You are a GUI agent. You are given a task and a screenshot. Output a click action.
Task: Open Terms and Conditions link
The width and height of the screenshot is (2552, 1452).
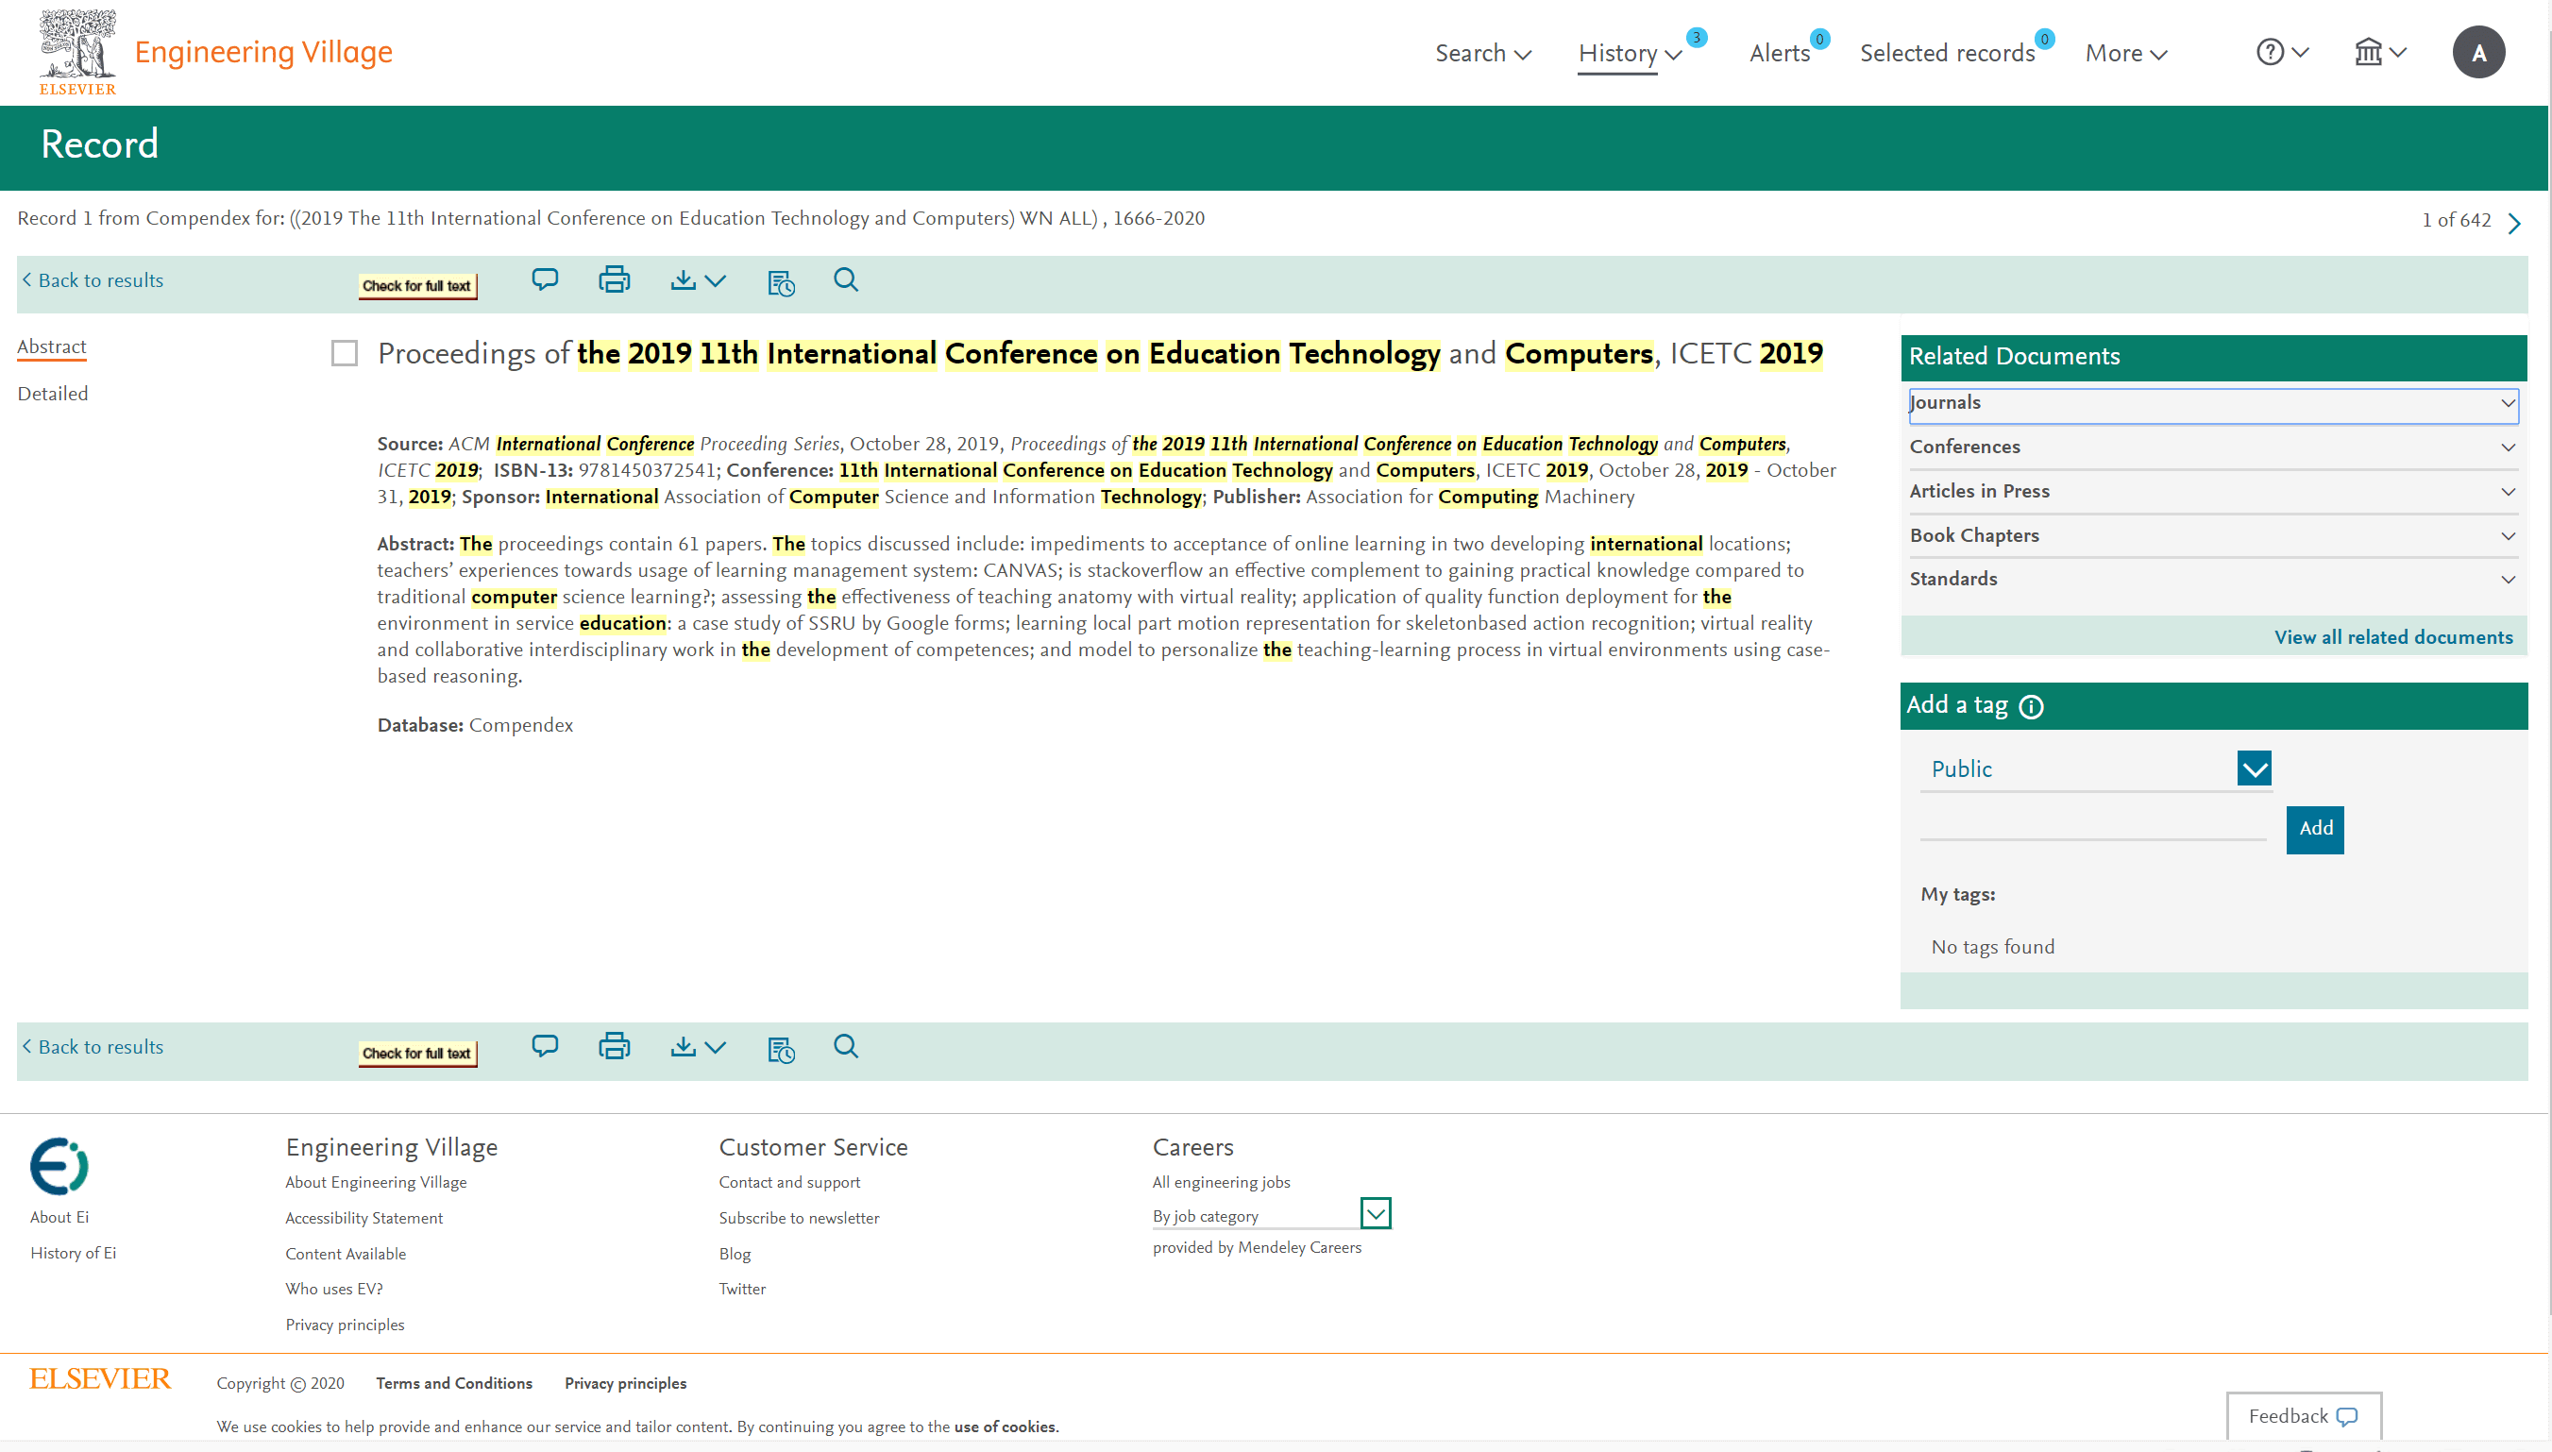[x=454, y=1383]
